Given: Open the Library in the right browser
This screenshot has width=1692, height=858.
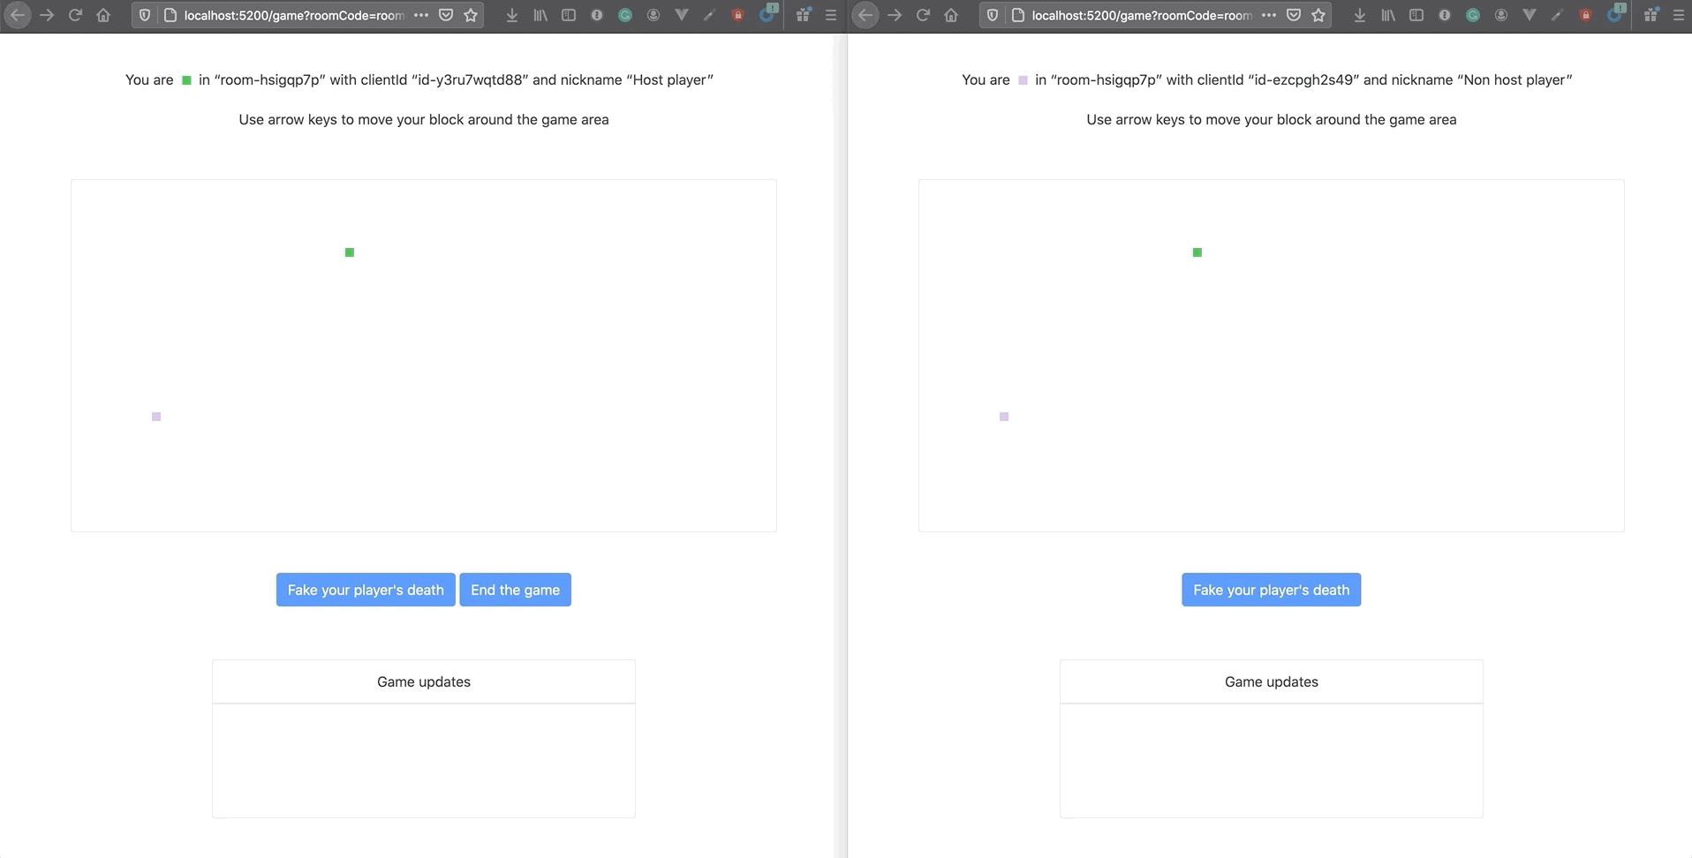Looking at the screenshot, I should pos(1388,15).
